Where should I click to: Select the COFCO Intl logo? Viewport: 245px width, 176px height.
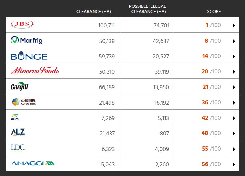[24, 102]
